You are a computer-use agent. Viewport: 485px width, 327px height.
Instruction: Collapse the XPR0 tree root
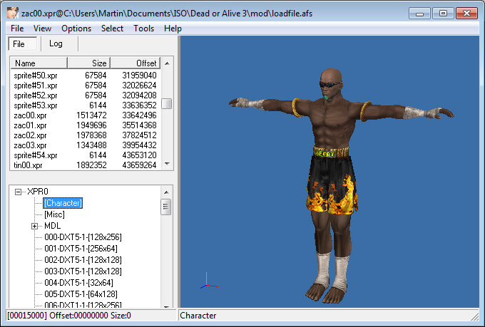pos(19,192)
